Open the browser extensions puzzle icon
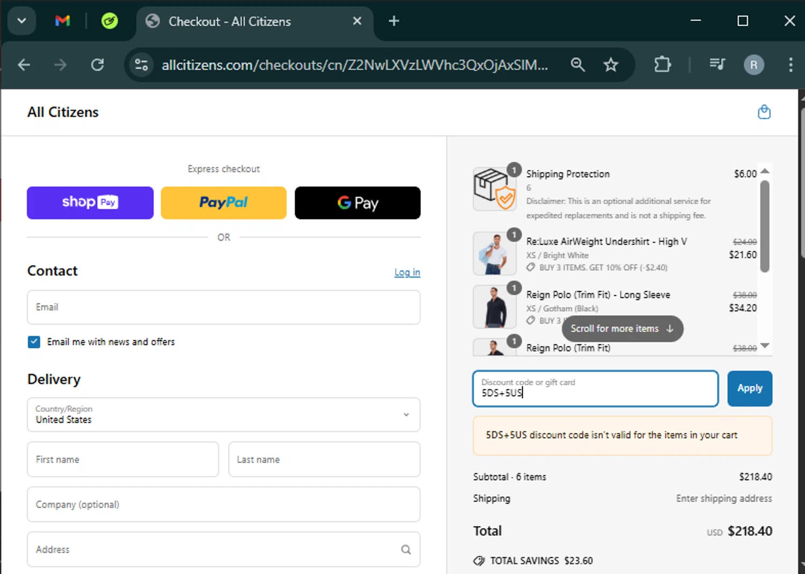Viewport: 805px width, 574px height. (x=662, y=65)
